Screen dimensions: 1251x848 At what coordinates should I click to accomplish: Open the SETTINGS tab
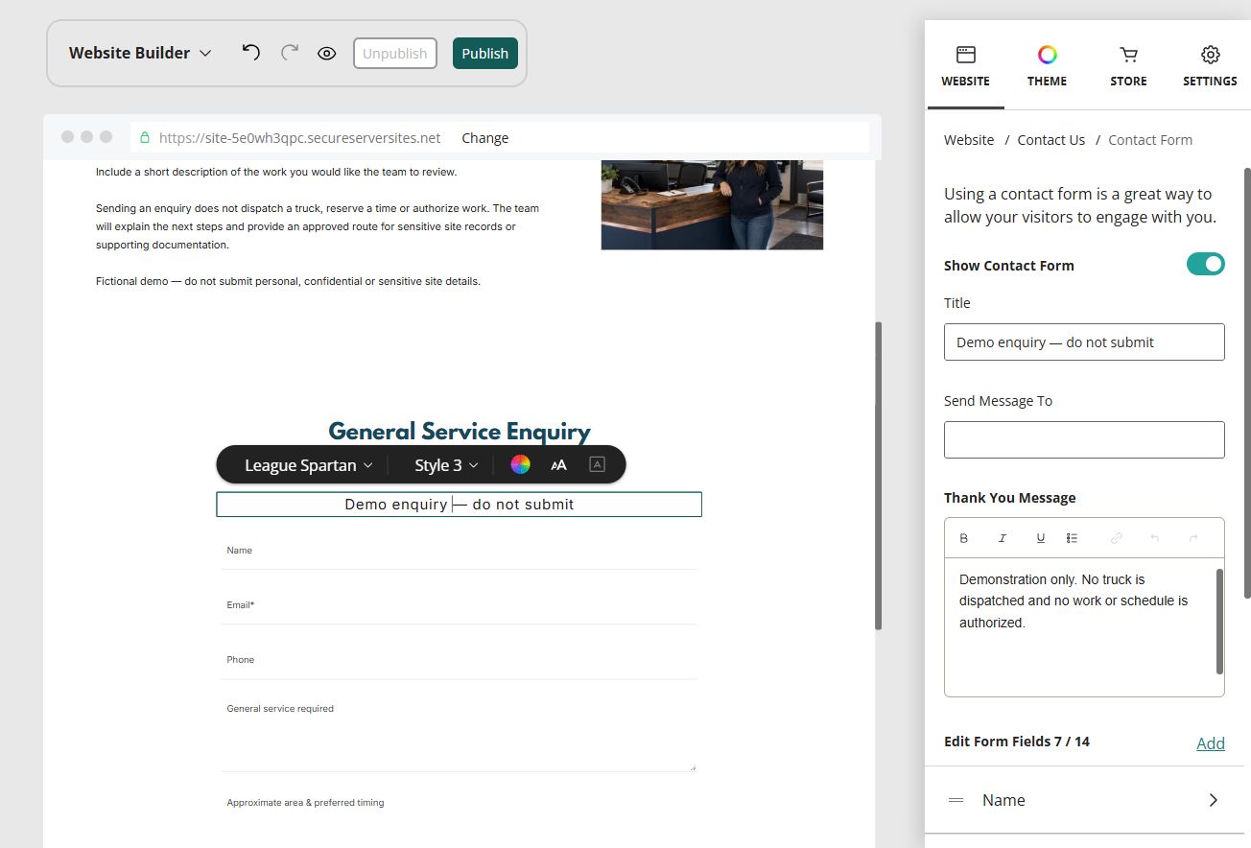tap(1210, 66)
